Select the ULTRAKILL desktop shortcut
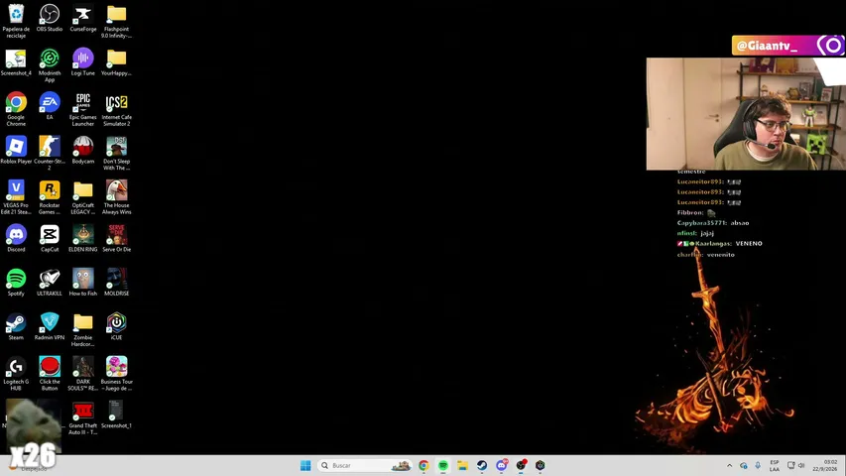 tap(50, 283)
